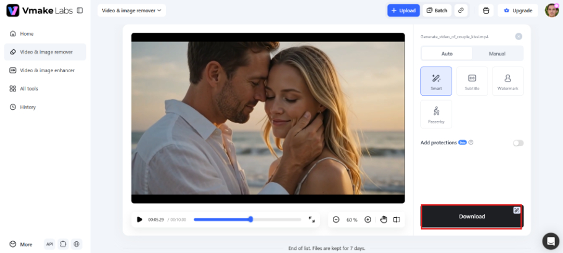Toggle the Add protections switch
Image resolution: width=563 pixels, height=253 pixels.
(x=518, y=143)
